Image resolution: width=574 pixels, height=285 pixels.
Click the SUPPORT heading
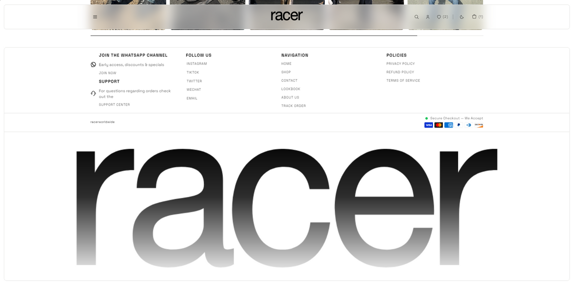(x=110, y=82)
